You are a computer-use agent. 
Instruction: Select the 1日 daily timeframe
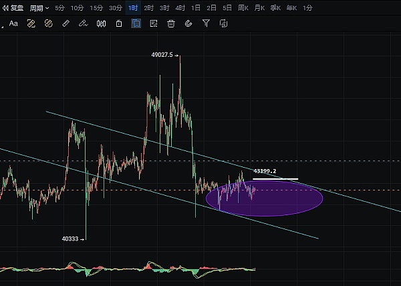coord(196,8)
